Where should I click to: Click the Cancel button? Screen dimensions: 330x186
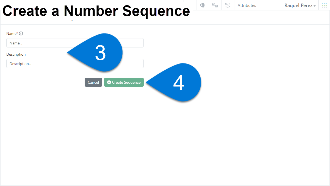pyautogui.click(x=93, y=82)
